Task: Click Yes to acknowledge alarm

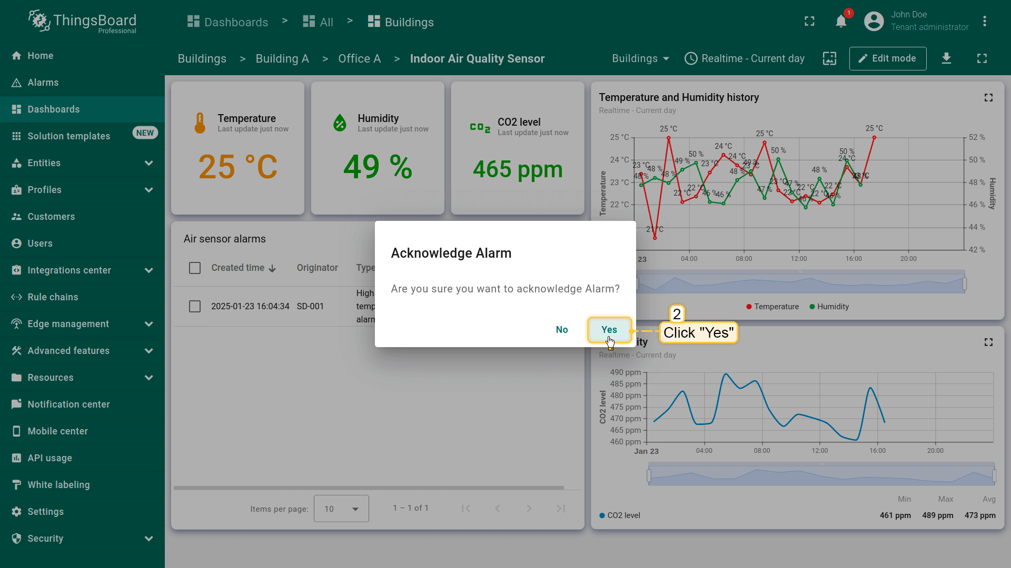Action: pyautogui.click(x=609, y=330)
